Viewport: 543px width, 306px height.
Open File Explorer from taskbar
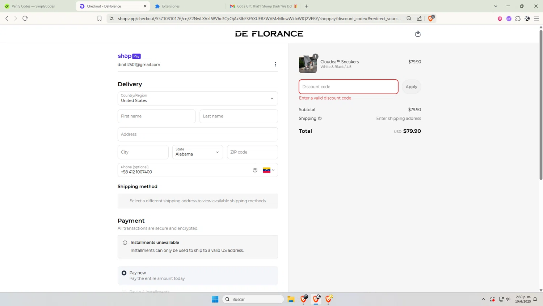click(x=291, y=299)
